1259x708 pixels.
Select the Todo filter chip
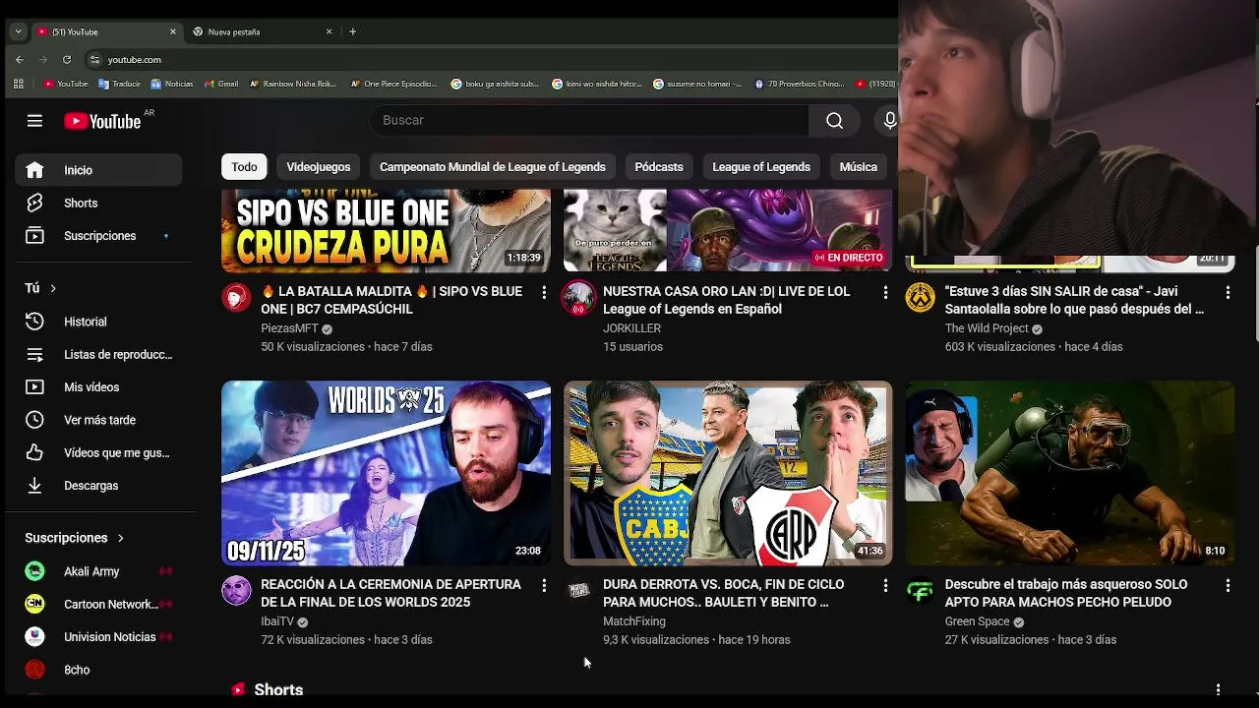(244, 167)
